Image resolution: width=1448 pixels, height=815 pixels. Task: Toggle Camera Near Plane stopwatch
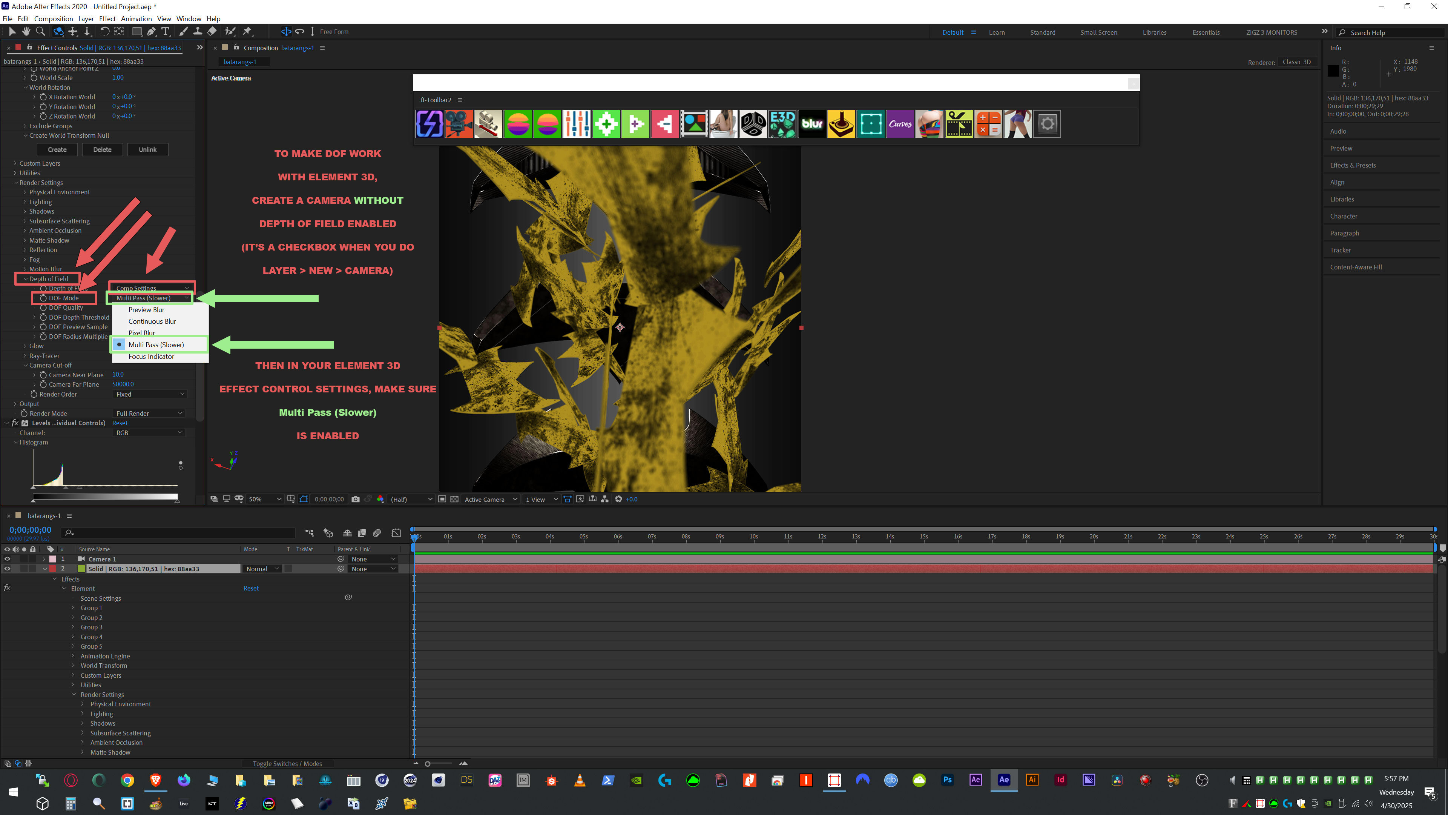click(x=43, y=375)
